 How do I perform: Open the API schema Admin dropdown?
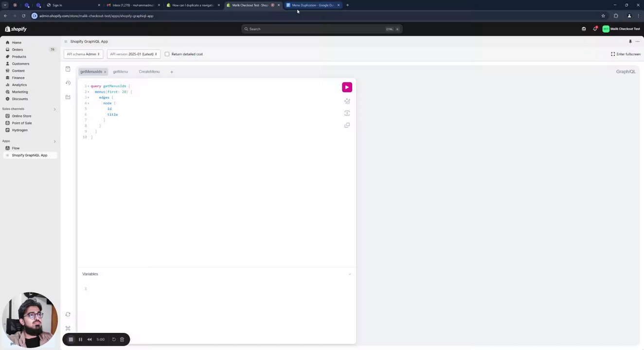(x=83, y=54)
